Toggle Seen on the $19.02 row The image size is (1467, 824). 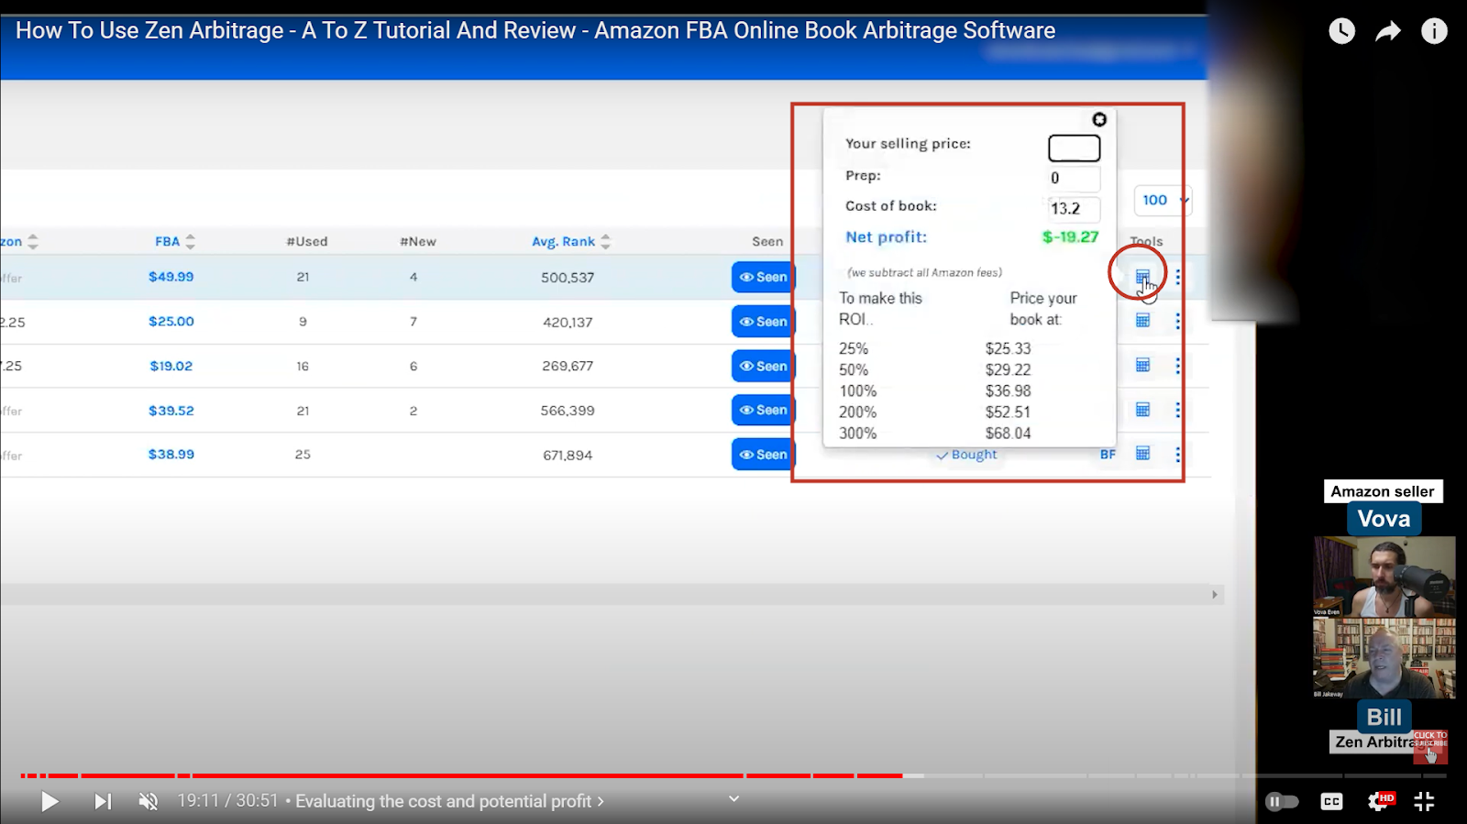pyautogui.click(x=763, y=366)
